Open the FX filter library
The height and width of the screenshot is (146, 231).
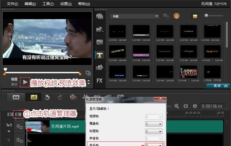tap(100, 81)
